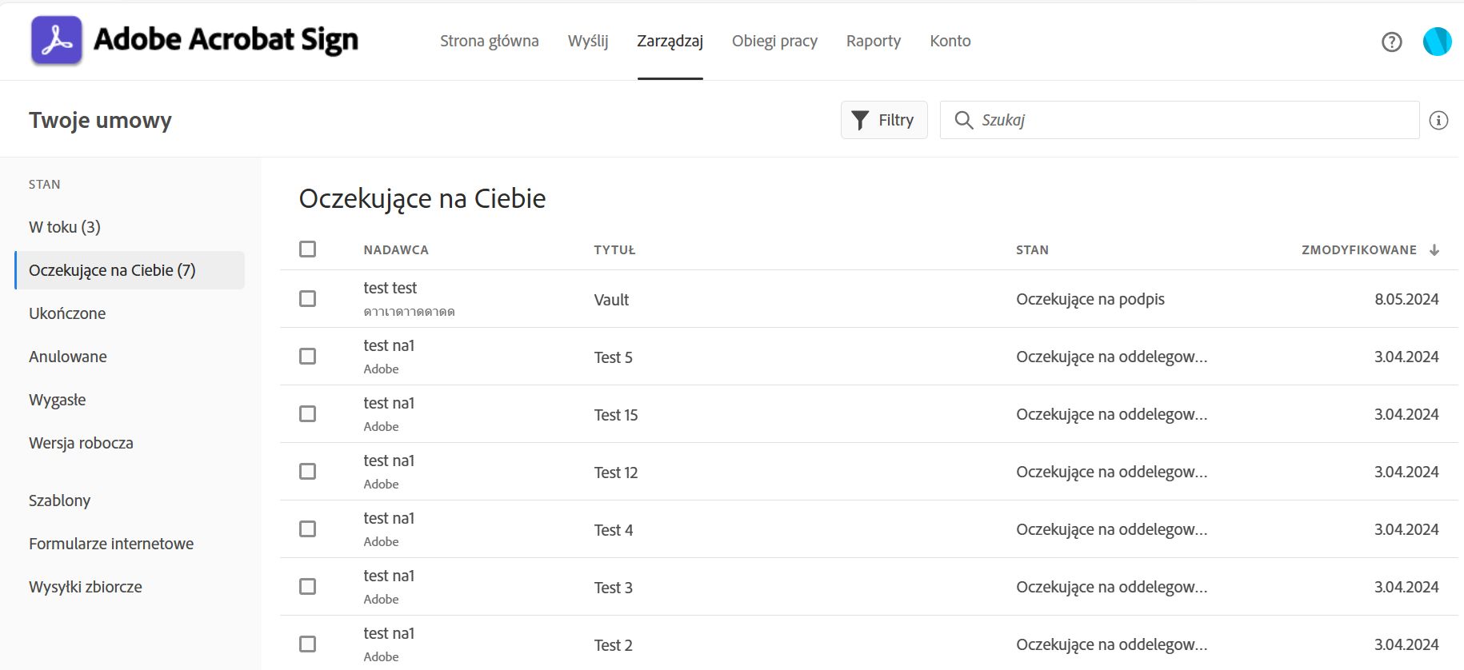Tick the checkbox for Test 5

coord(307,357)
